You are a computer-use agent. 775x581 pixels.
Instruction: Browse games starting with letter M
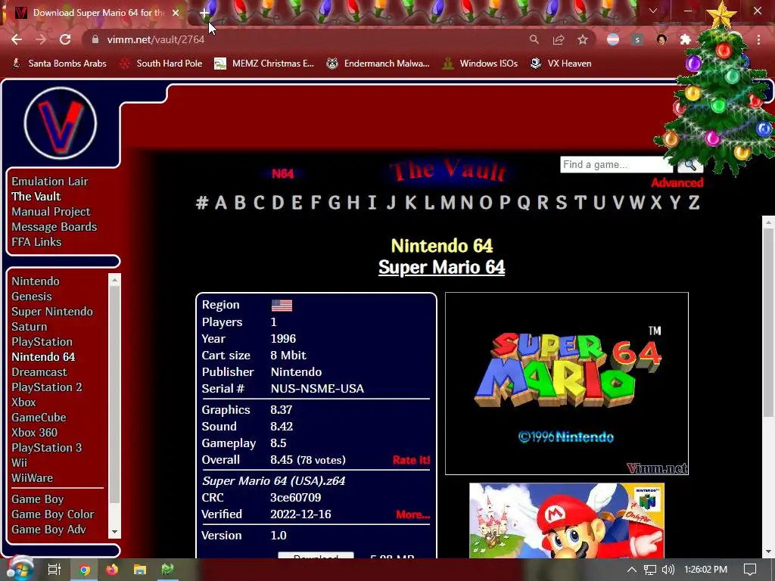[448, 203]
